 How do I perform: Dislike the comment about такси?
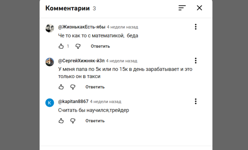point(73,87)
